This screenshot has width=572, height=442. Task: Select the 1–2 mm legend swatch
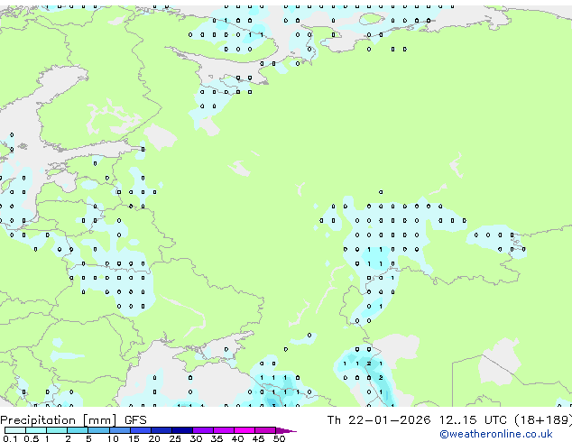(57, 430)
